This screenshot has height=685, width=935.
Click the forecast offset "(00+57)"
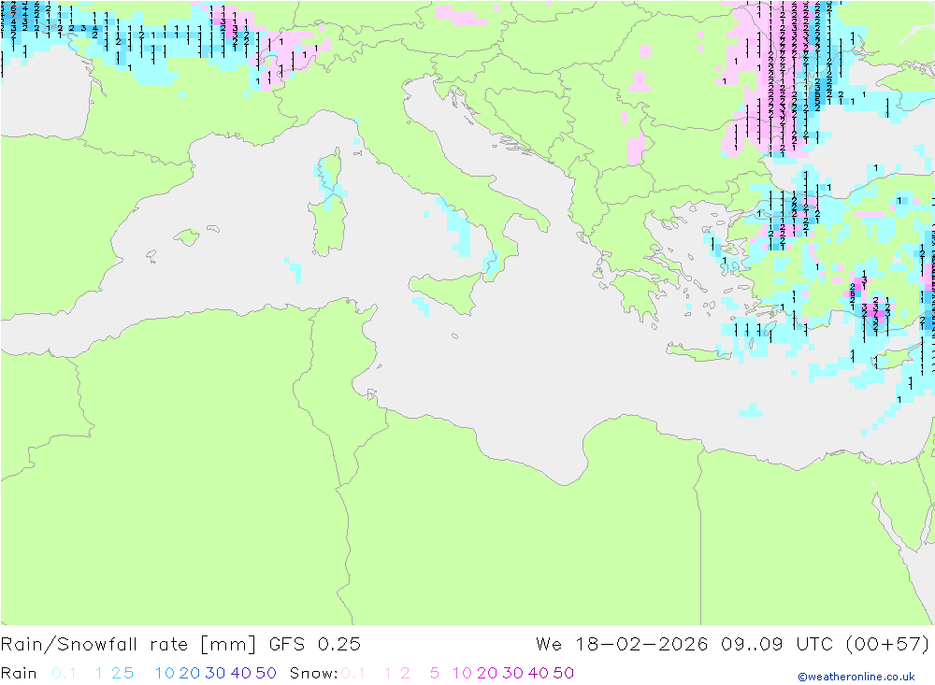click(888, 645)
